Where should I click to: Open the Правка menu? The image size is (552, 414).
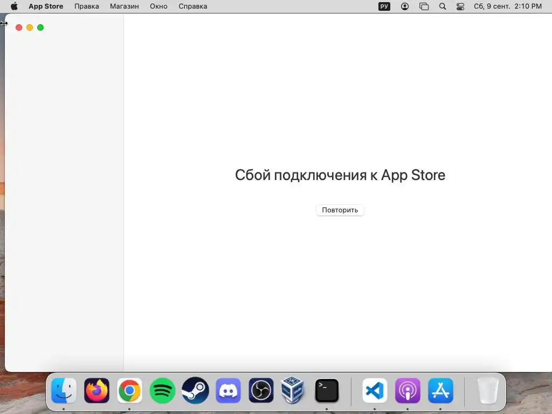click(87, 6)
